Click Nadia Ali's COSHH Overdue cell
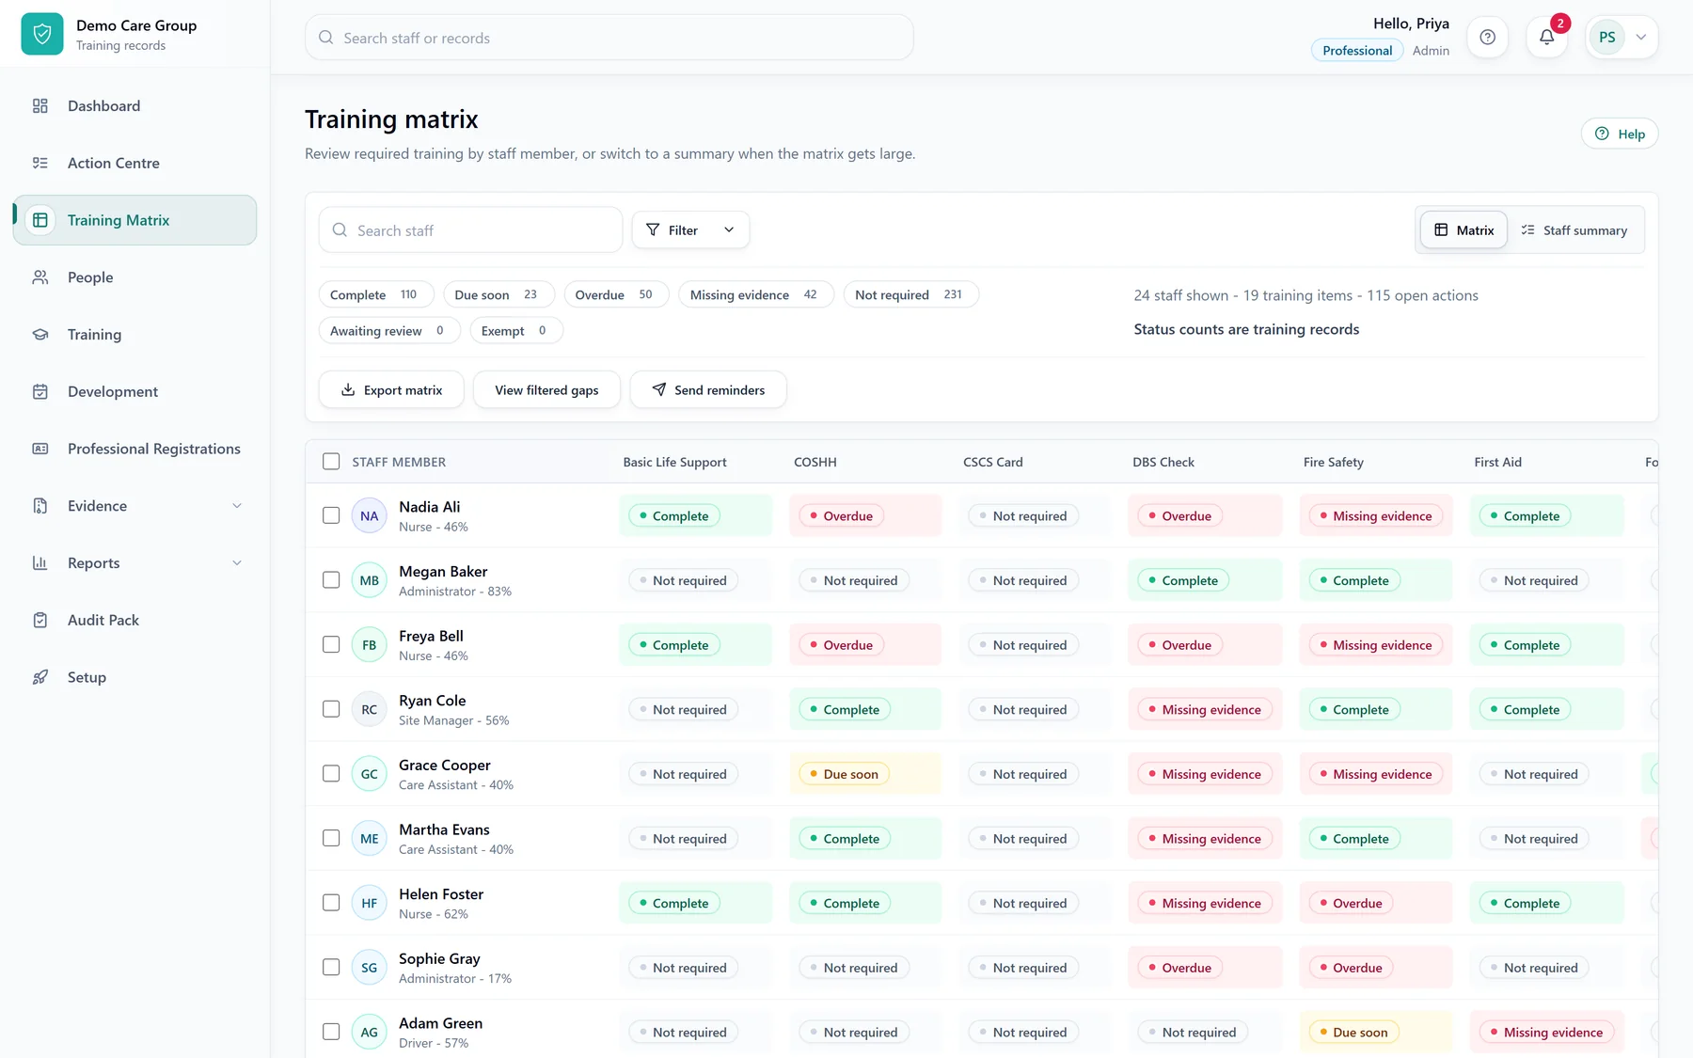This screenshot has height=1058, width=1693. [x=865, y=515]
